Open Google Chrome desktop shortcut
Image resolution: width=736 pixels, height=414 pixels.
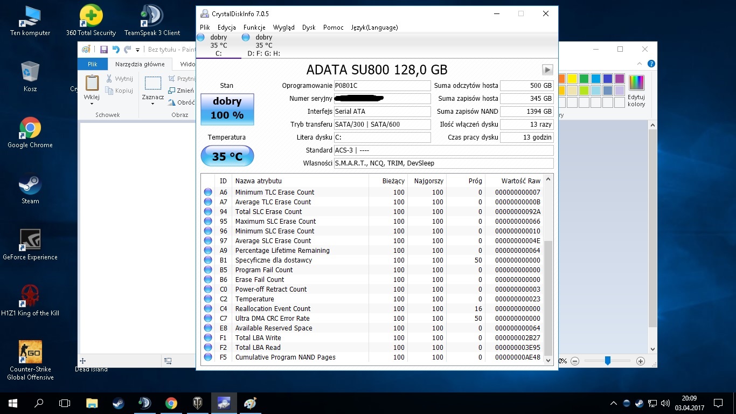point(30,132)
